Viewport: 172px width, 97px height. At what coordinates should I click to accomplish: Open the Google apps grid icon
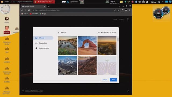128,19
